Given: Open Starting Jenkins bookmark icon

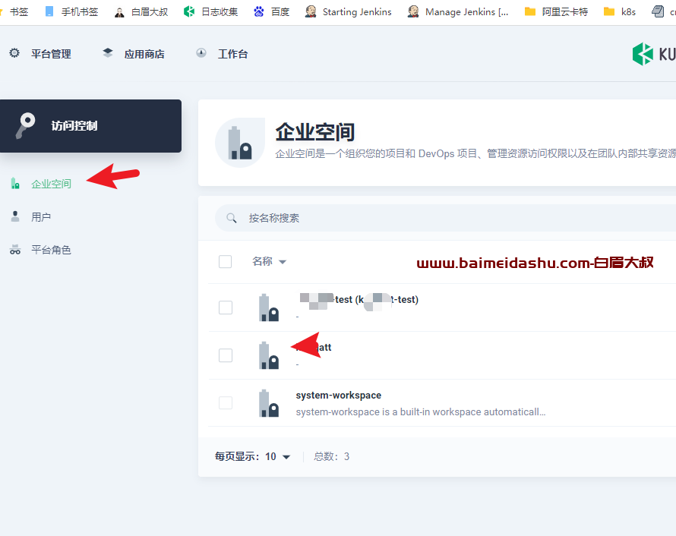Looking at the screenshot, I should click(x=311, y=11).
